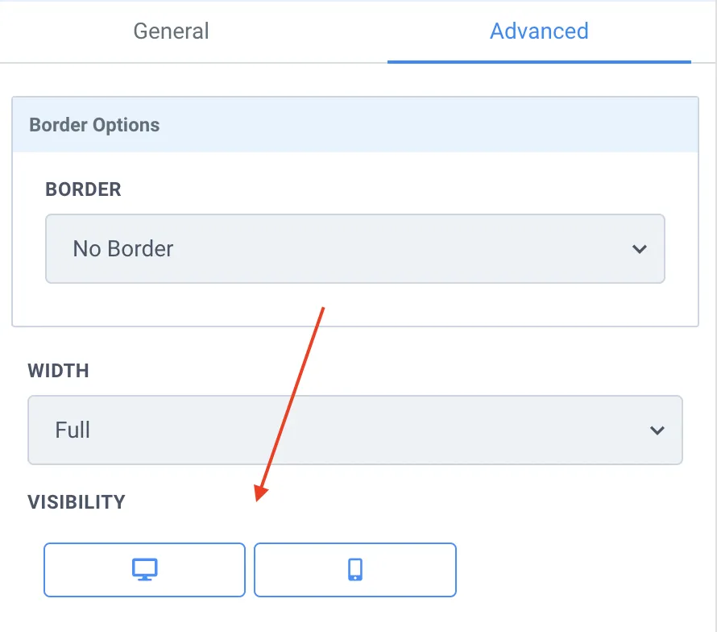Click the "Full" width value text
Screen dimensions: 717x632
pos(73,430)
